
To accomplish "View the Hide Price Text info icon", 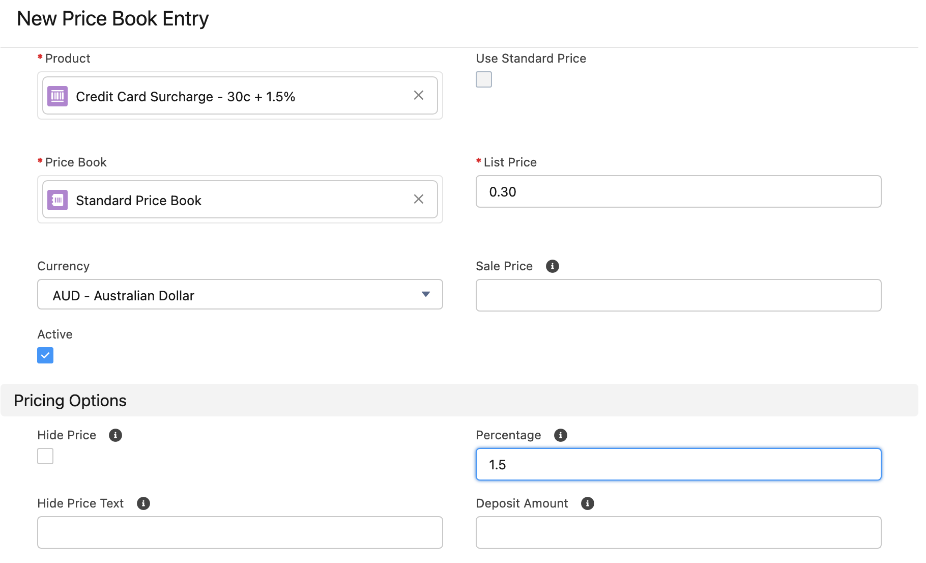I will 143,503.
